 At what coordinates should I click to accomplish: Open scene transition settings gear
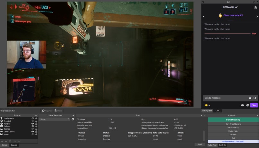(73, 119)
